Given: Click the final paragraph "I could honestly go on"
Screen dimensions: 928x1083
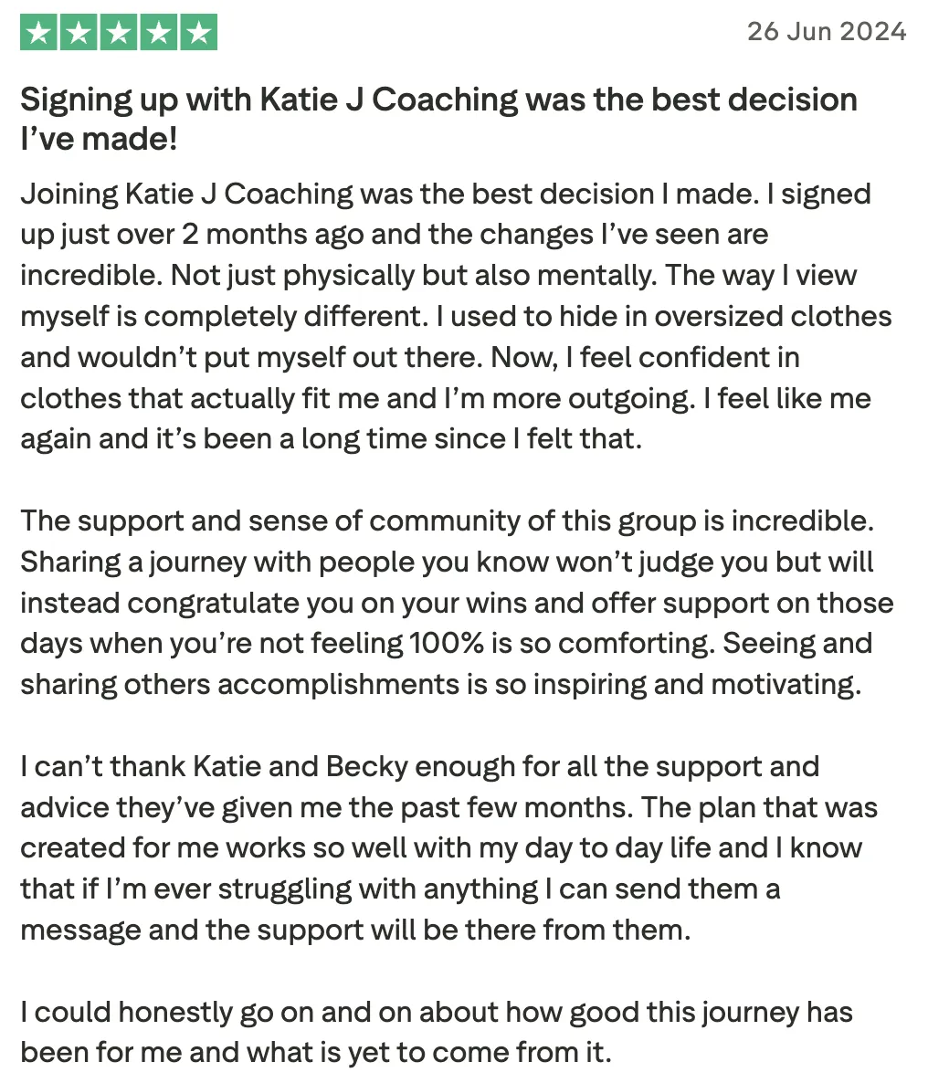Looking at the screenshot, I should pos(437,1032).
